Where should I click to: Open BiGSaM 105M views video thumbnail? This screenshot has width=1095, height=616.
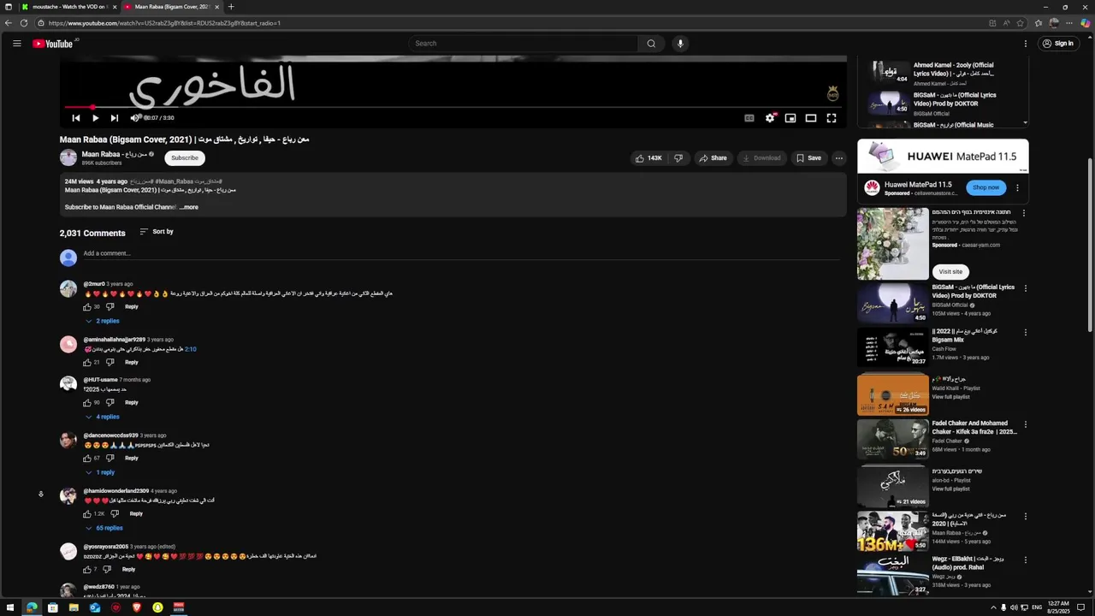pos(893,302)
